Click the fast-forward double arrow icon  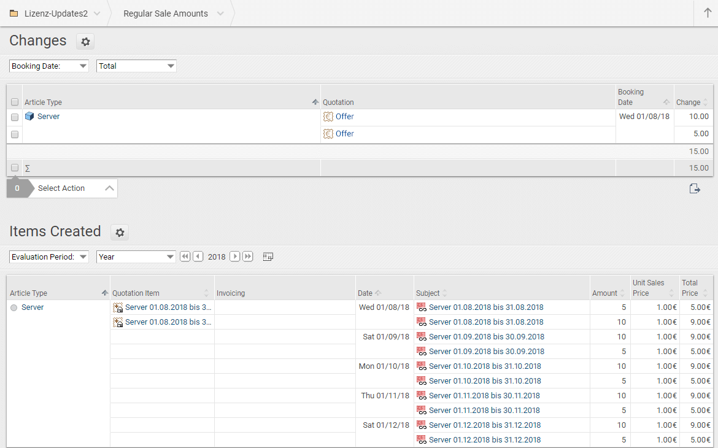click(x=248, y=257)
